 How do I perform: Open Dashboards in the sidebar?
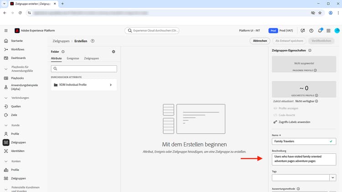[18, 58]
